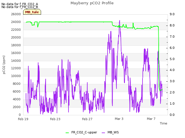The image size is (185, 138).
Task: Click the 'No data for f_FR_CO2_B' message
Action: click(20, 7)
